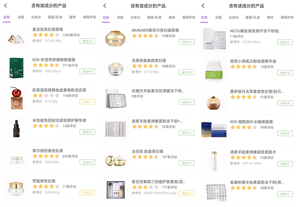Open the 麦吉丽贵妇美颜膏 product thumbnail
The image size is (296, 207).
click(16, 38)
